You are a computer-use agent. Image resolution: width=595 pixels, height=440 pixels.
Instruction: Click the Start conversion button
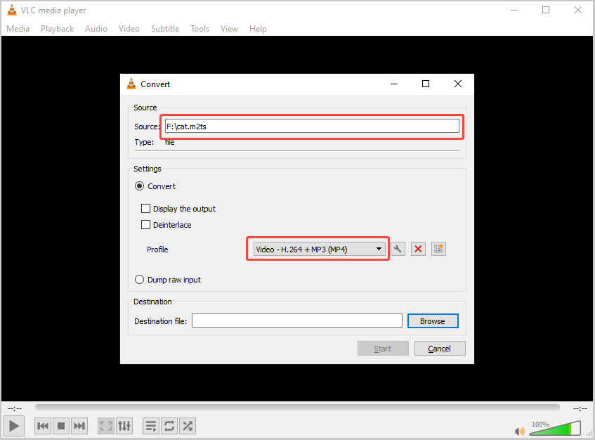tap(383, 349)
